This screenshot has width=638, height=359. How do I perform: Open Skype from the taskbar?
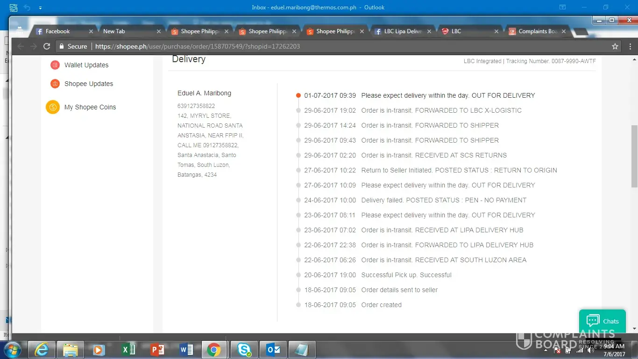click(244, 350)
